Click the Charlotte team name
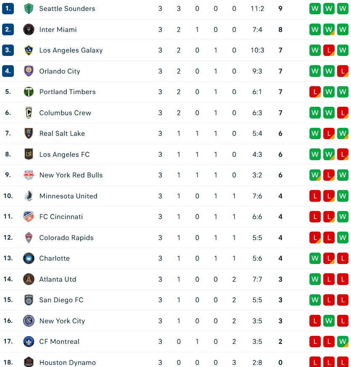Screen dimensions: 351x367 pos(55,259)
